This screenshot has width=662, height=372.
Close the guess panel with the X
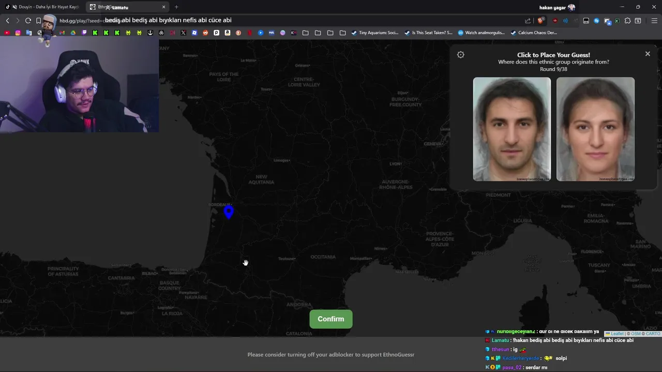pos(648,54)
